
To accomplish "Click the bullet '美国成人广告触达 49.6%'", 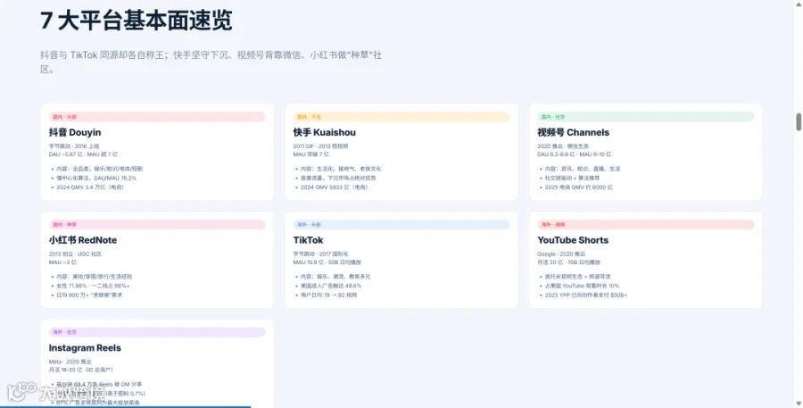I will pyautogui.click(x=331, y=286).
